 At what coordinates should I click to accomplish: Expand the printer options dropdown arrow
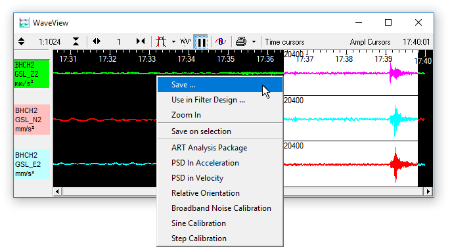tap(254, 42)
